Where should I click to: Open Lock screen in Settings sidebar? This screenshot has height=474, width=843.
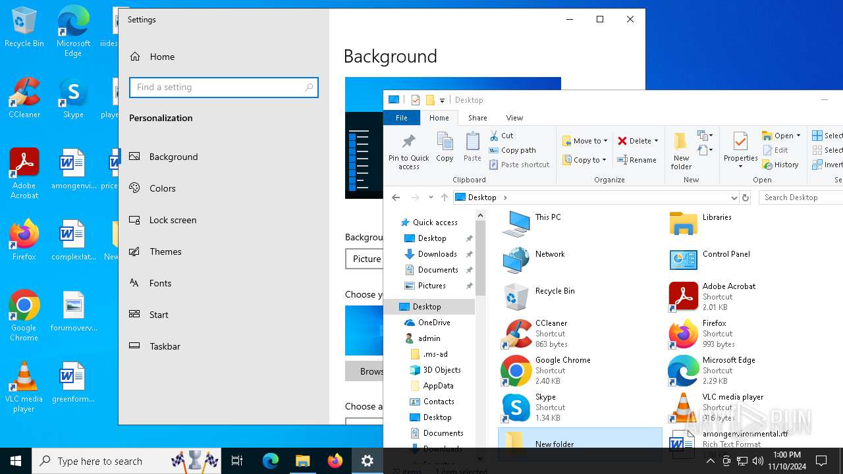tap(224, 220)
